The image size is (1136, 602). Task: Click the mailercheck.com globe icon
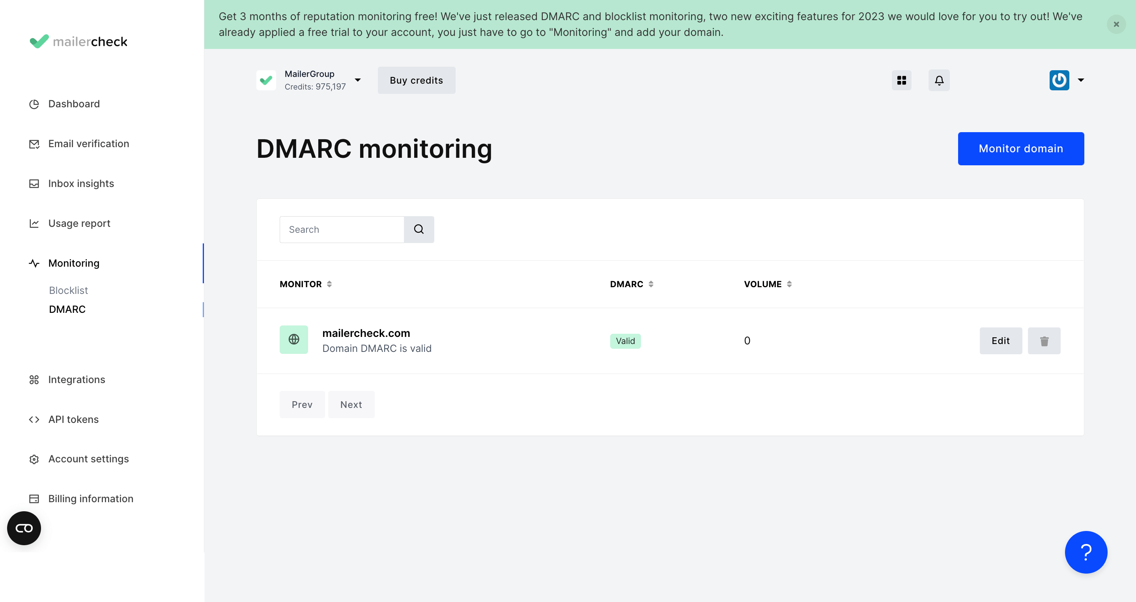pyautogui.click(x=294, y=340)
